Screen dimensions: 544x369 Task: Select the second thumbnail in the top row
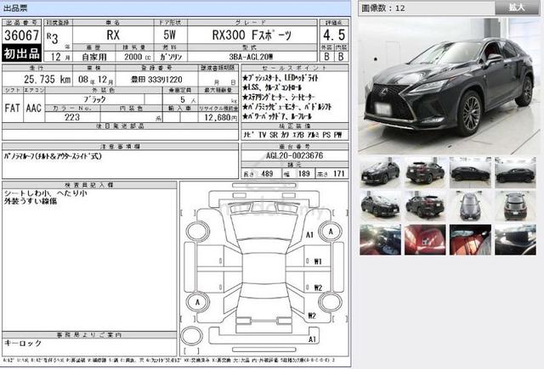(425, 172)
